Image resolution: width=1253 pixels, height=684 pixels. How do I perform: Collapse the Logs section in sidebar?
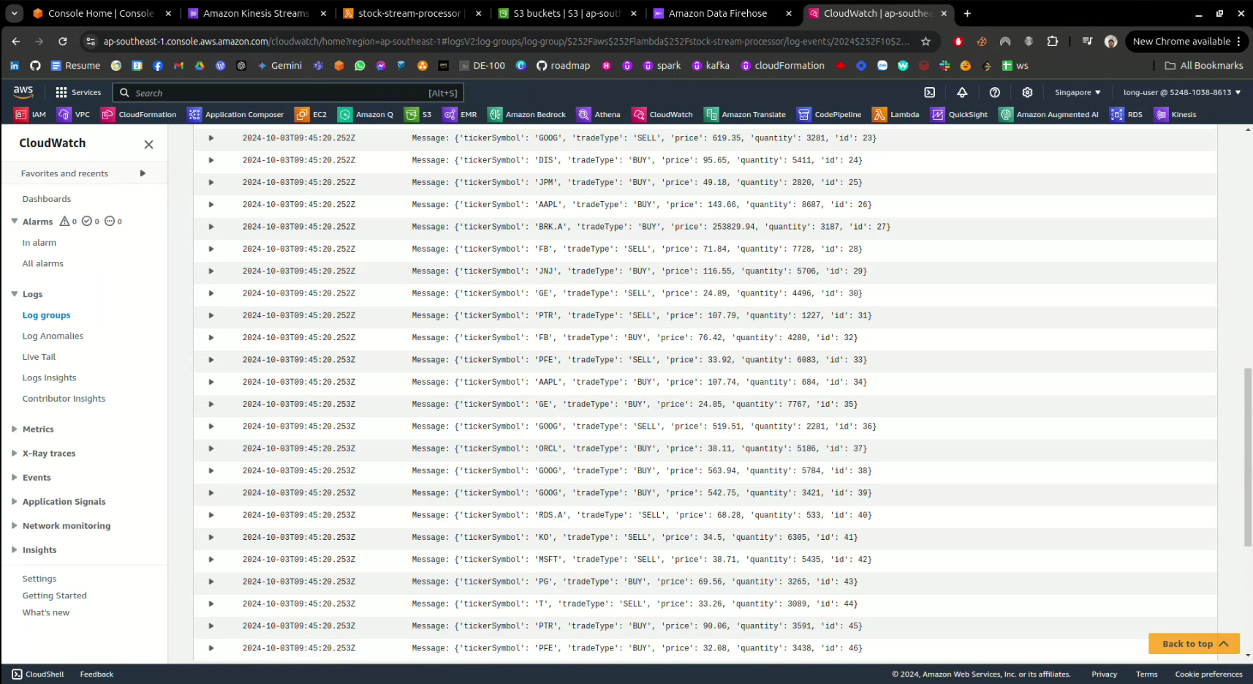(15, 294)
